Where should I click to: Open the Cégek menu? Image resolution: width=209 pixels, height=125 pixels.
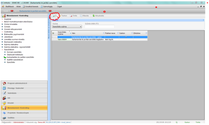click(59, 6)
